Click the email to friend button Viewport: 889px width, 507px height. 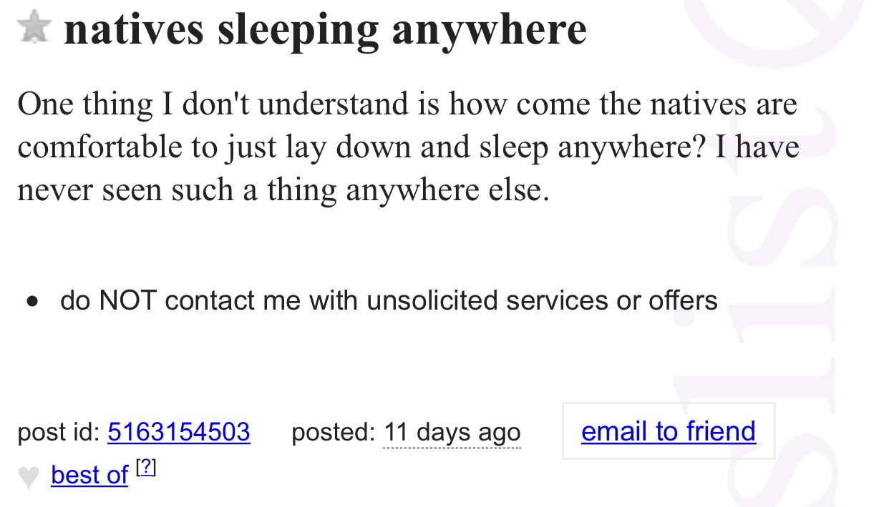[668, 431]
